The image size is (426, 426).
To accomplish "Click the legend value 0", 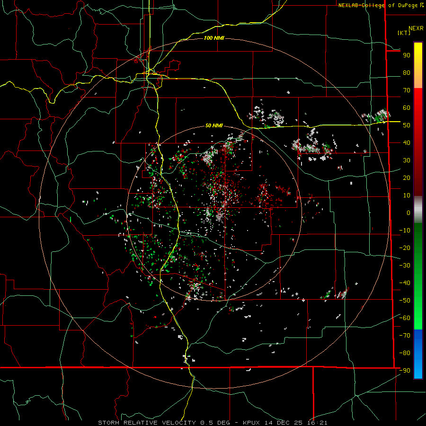I will 408,213.
